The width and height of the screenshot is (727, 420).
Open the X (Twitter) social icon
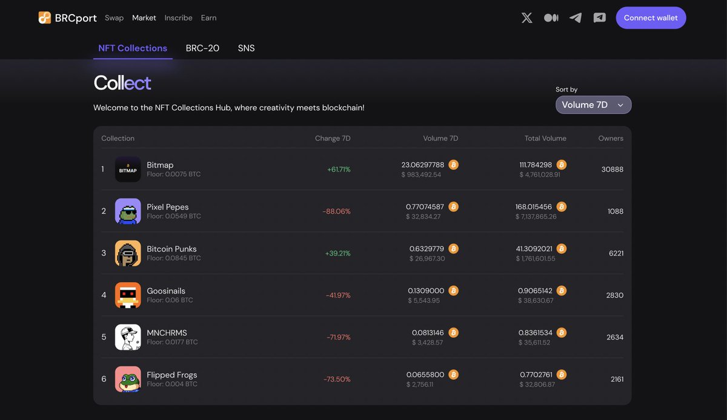[x=527, y=18]
